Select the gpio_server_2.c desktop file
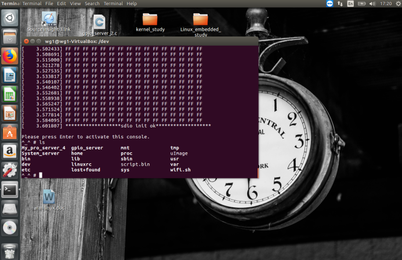Viewport: 402px width, 260px height. tap(99, 25)
